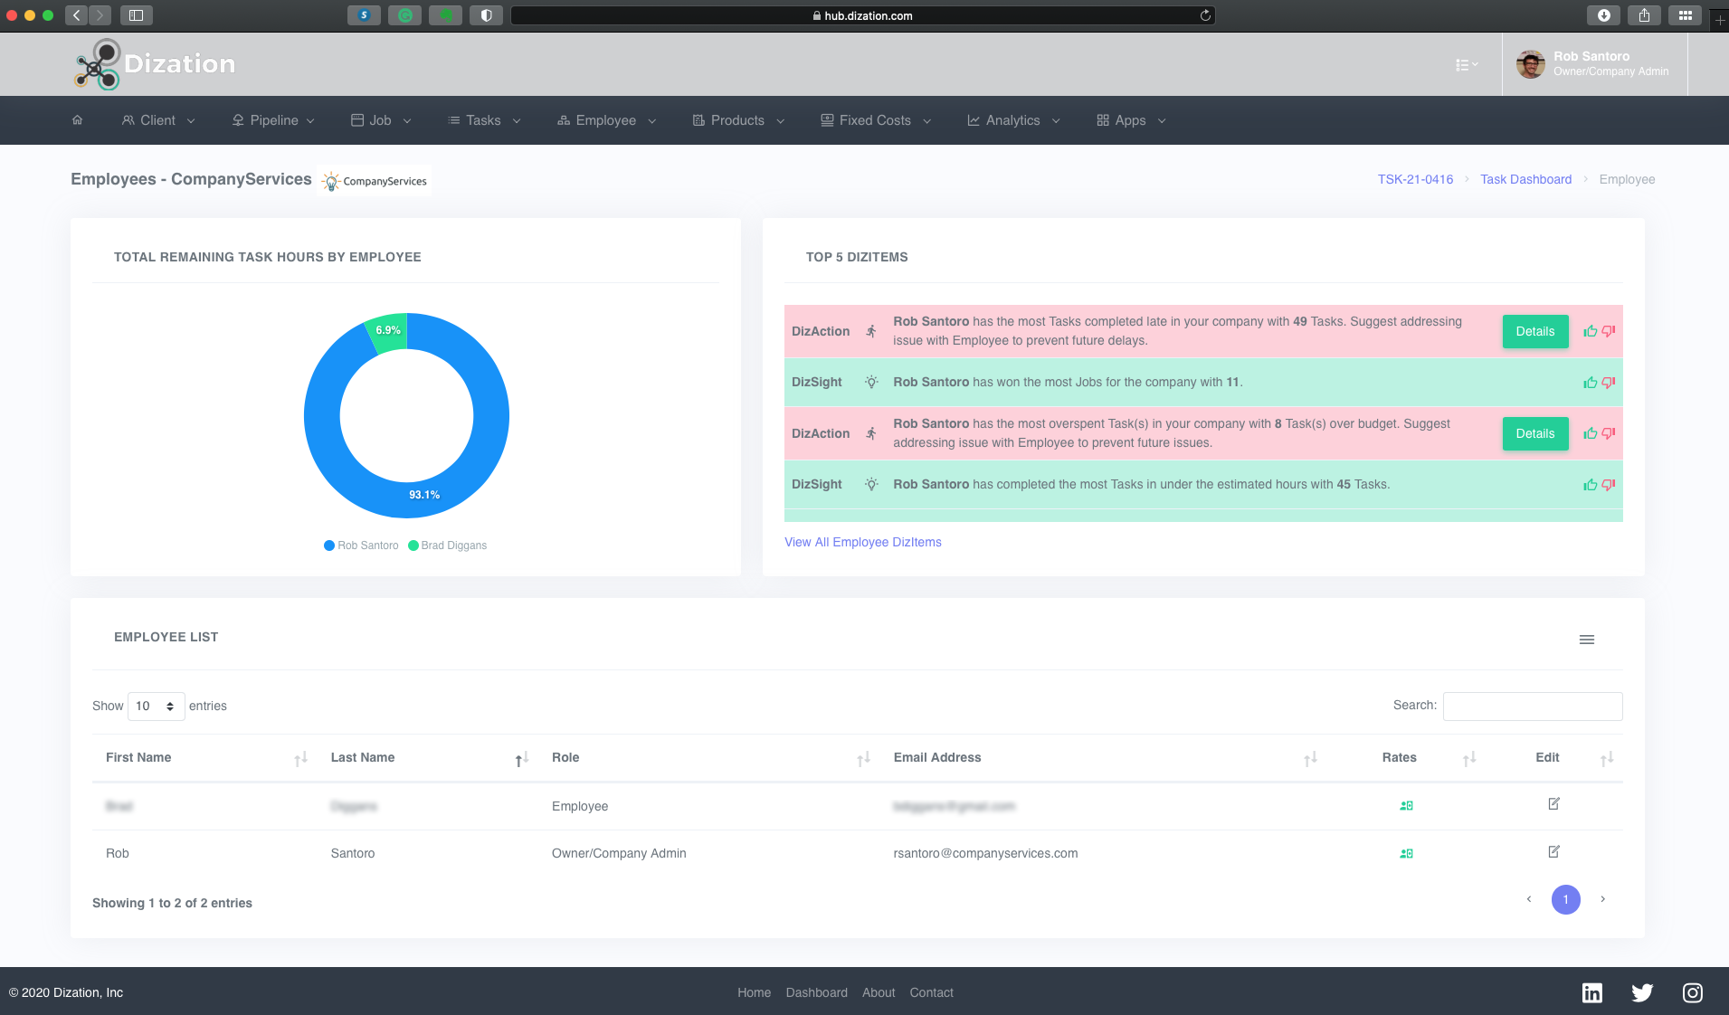
Task: Thumbs up the late Tasks DizAction
Action: [1590, 331]
